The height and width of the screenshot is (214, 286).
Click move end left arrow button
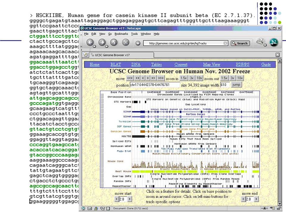pyautogui.click(x=243, y=199)
